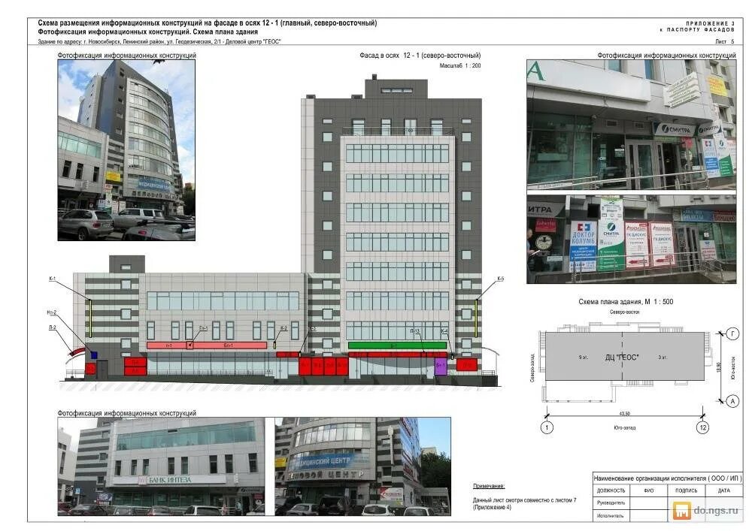Click the '3 эт.' label in plan
Image resolution: width=752 pixels, height=531 pixels.
coord(663,358)
